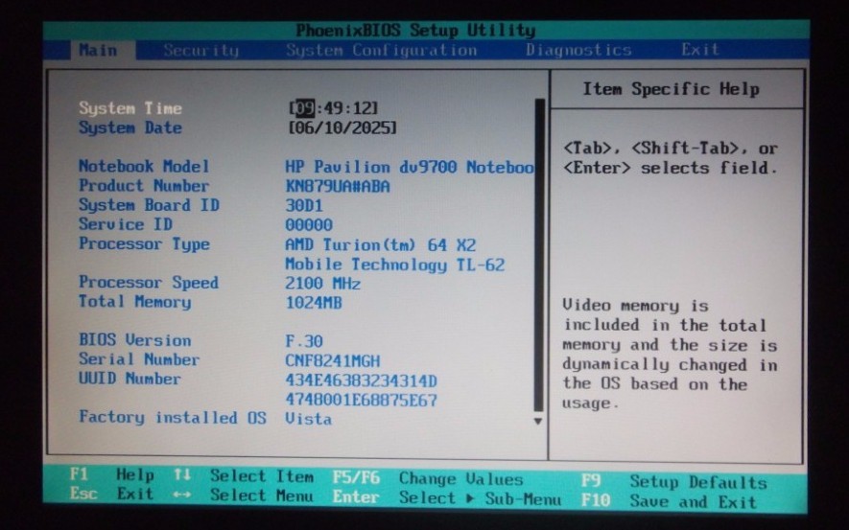
Task: Click UUID line 434E46383234314D
Action: point(361,381)
